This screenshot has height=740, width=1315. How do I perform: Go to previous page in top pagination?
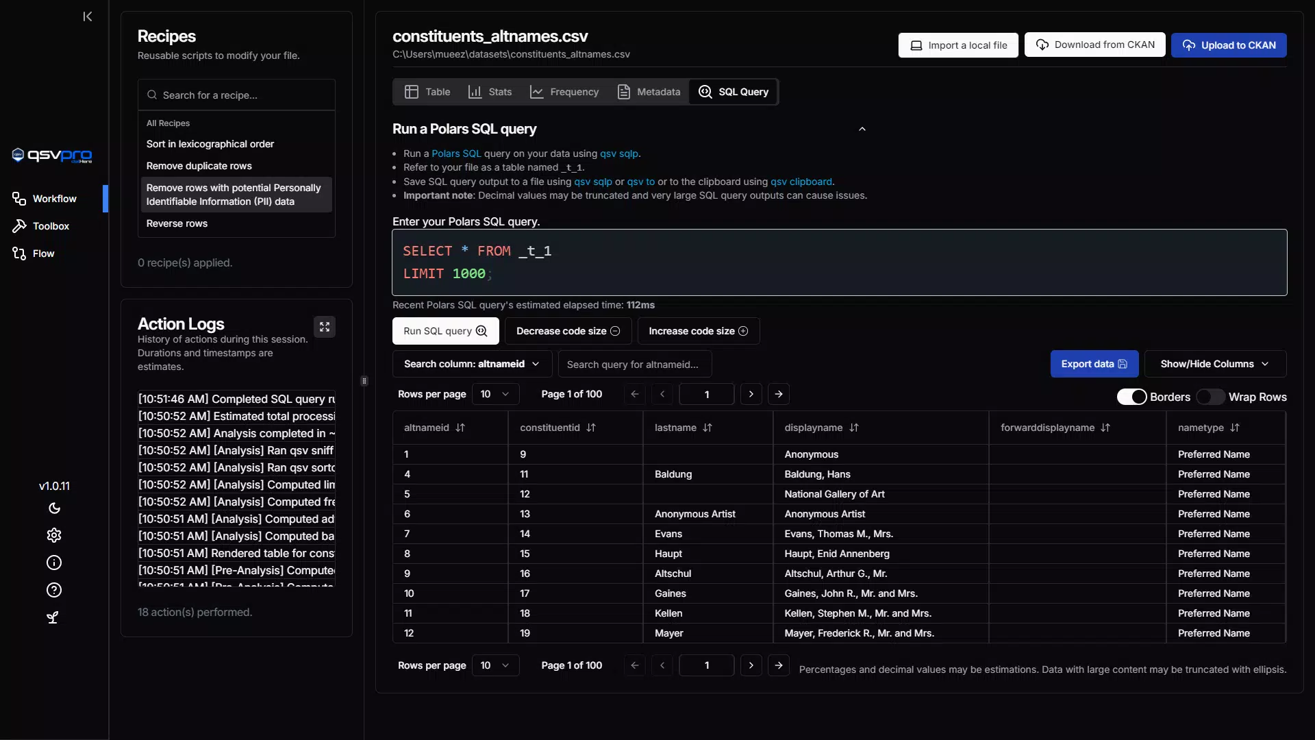[662, 394]
